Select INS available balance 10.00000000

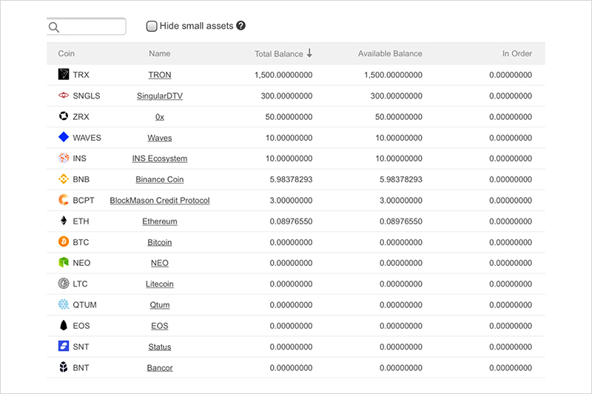click(399, 158)
